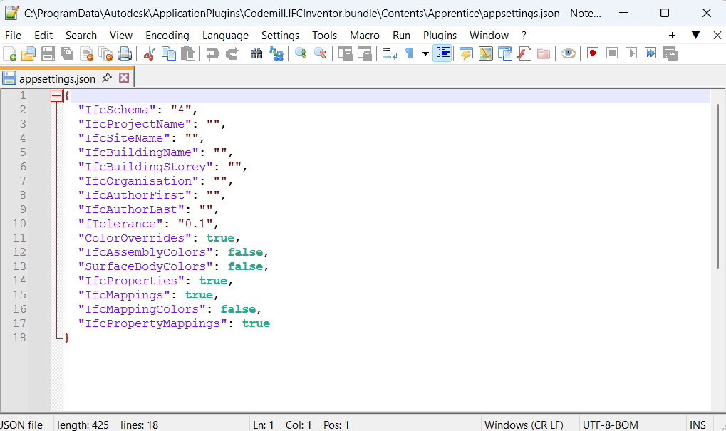Click the vertical scrollbar thumb
Screen dimensions: 726x431
pos(718,185)
